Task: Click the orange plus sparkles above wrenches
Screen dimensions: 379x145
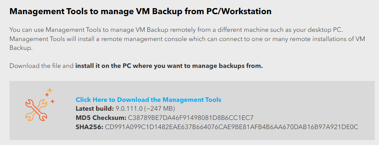Action: pyautogui.click(x=50, y=95)
